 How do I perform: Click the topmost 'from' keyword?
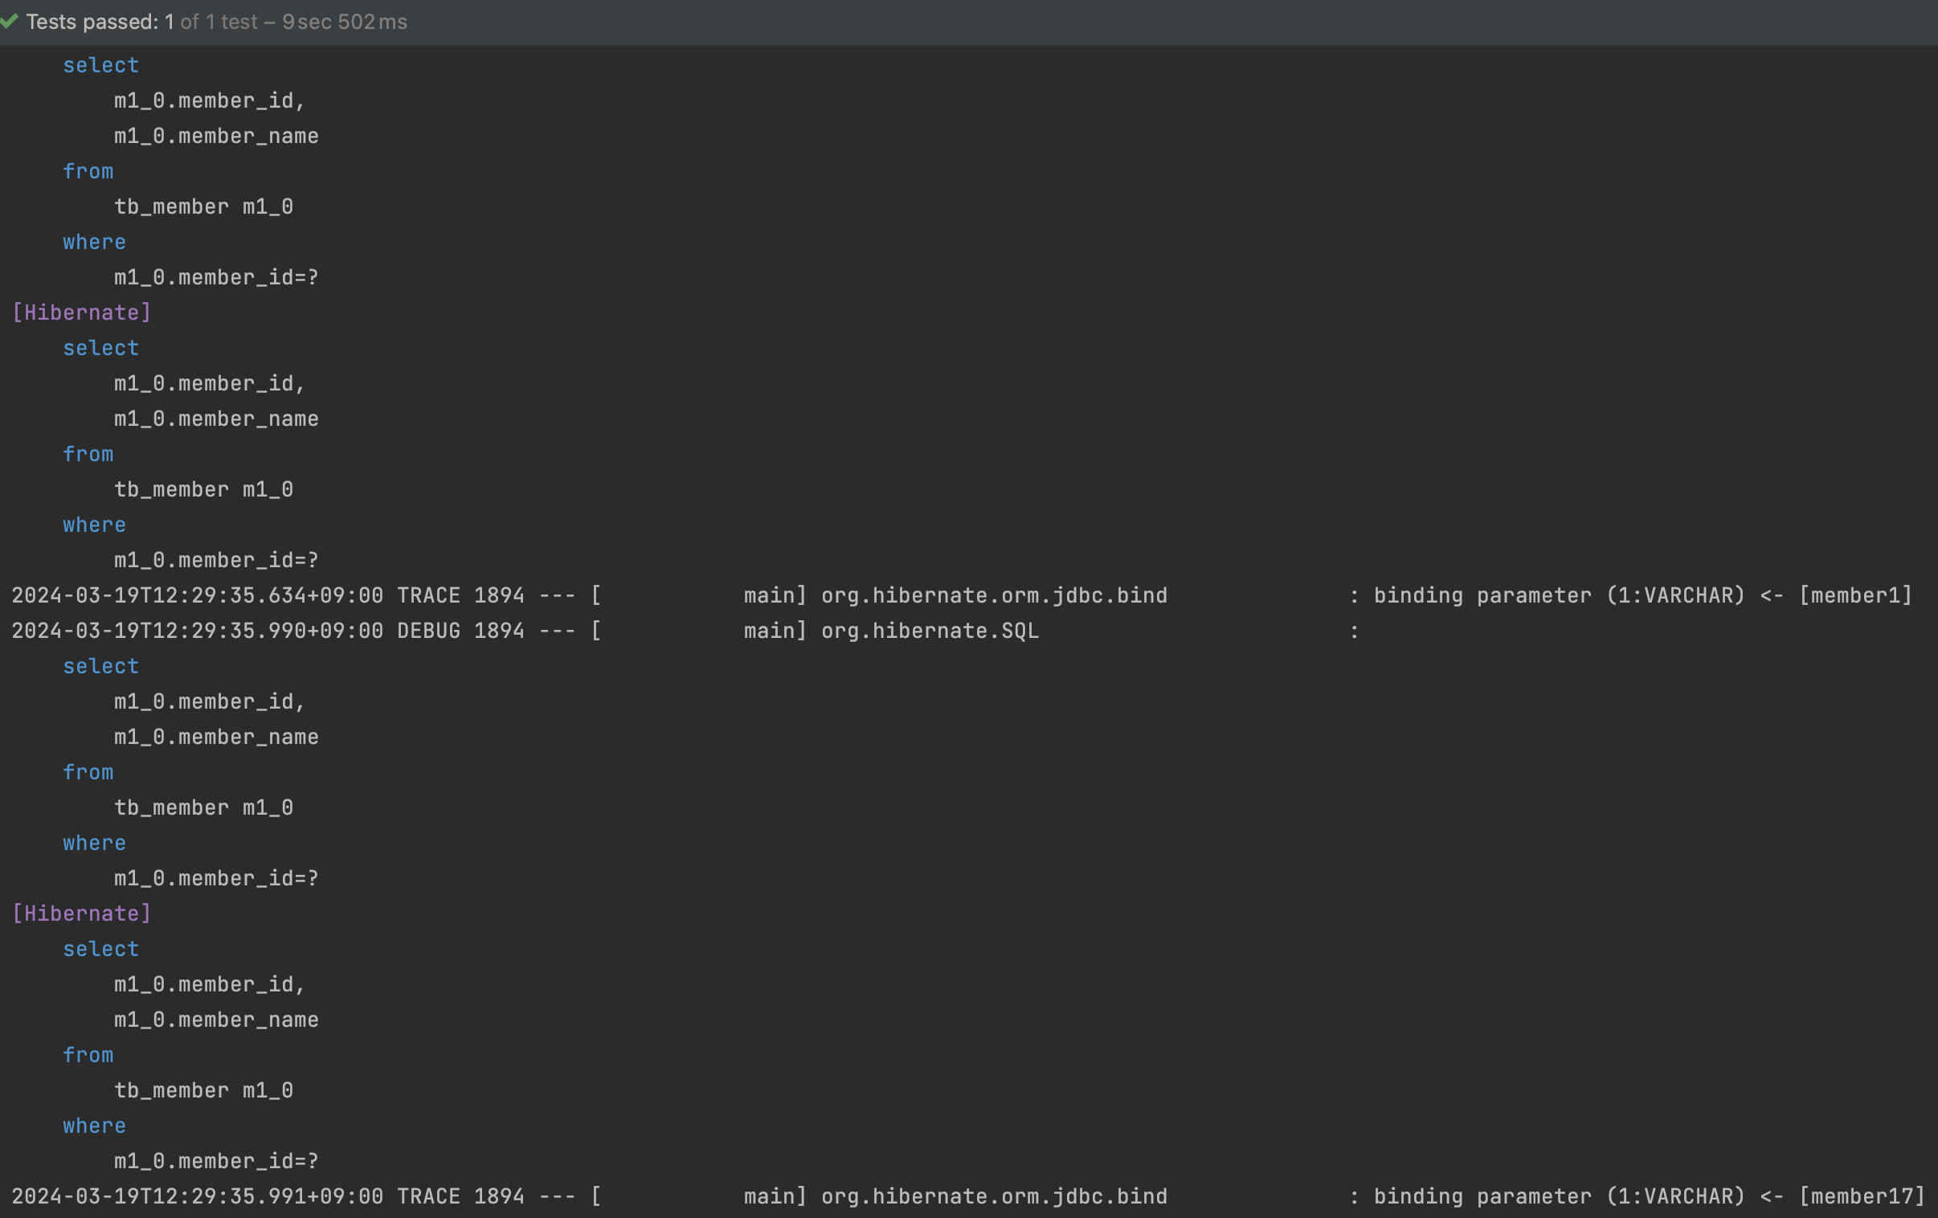pos(88,171)
